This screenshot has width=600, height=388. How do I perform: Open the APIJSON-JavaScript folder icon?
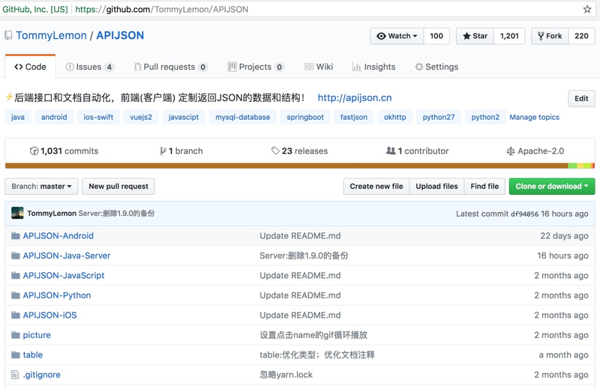point(16,275)
